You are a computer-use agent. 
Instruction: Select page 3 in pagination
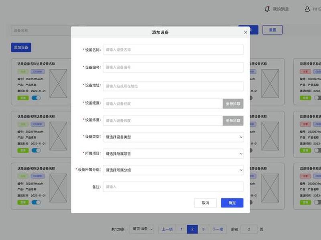(203, 229)
